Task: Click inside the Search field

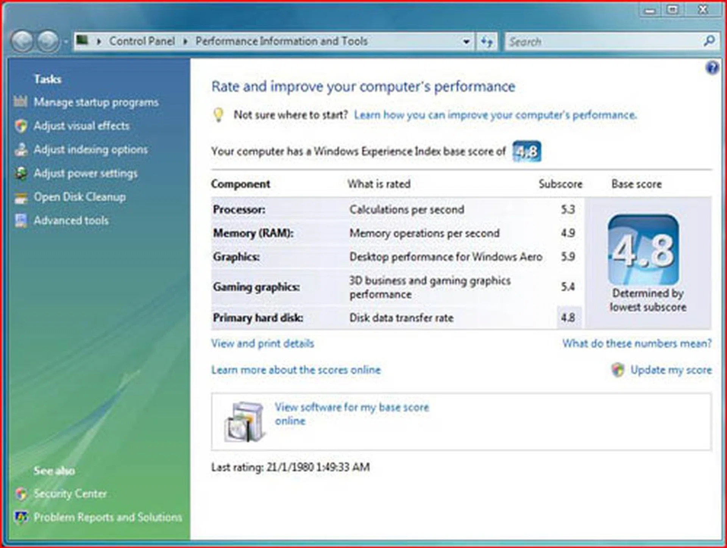Action: pos(606,41)
